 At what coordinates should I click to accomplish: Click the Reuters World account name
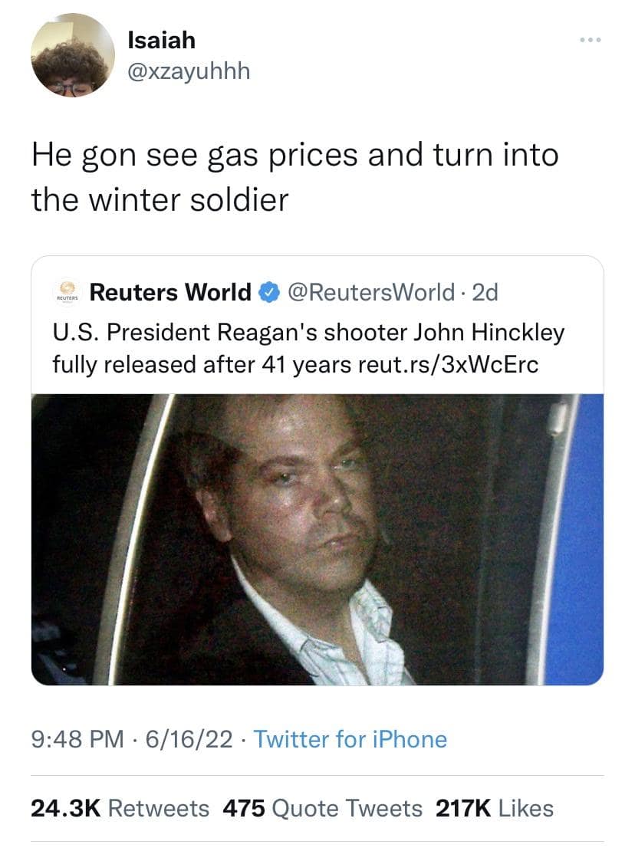pyautogui.click(x=170, y=293)
